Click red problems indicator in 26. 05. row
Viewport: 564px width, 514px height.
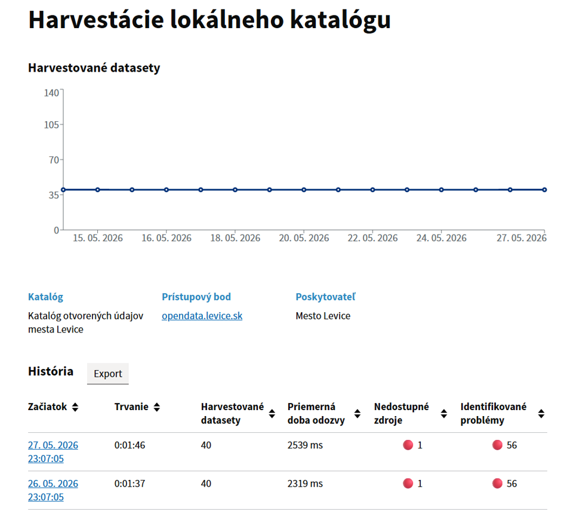tap(497, 484)
